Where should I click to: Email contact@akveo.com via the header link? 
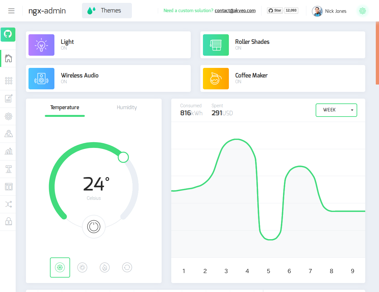click(x=235, y=10)
